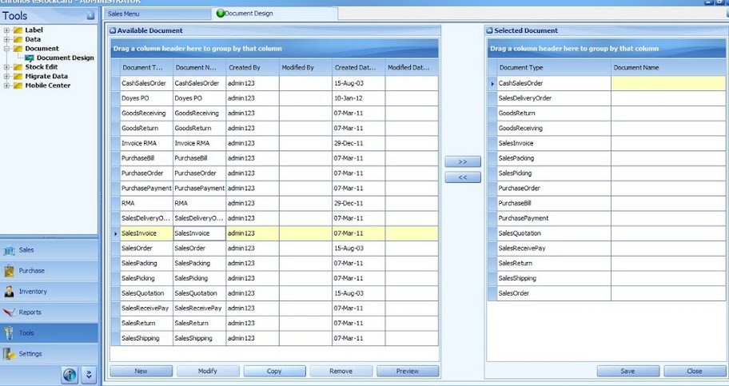Select SalesOrder in Selected Document list
Screen dimensions: 729x386
click(x=607, y=293)
